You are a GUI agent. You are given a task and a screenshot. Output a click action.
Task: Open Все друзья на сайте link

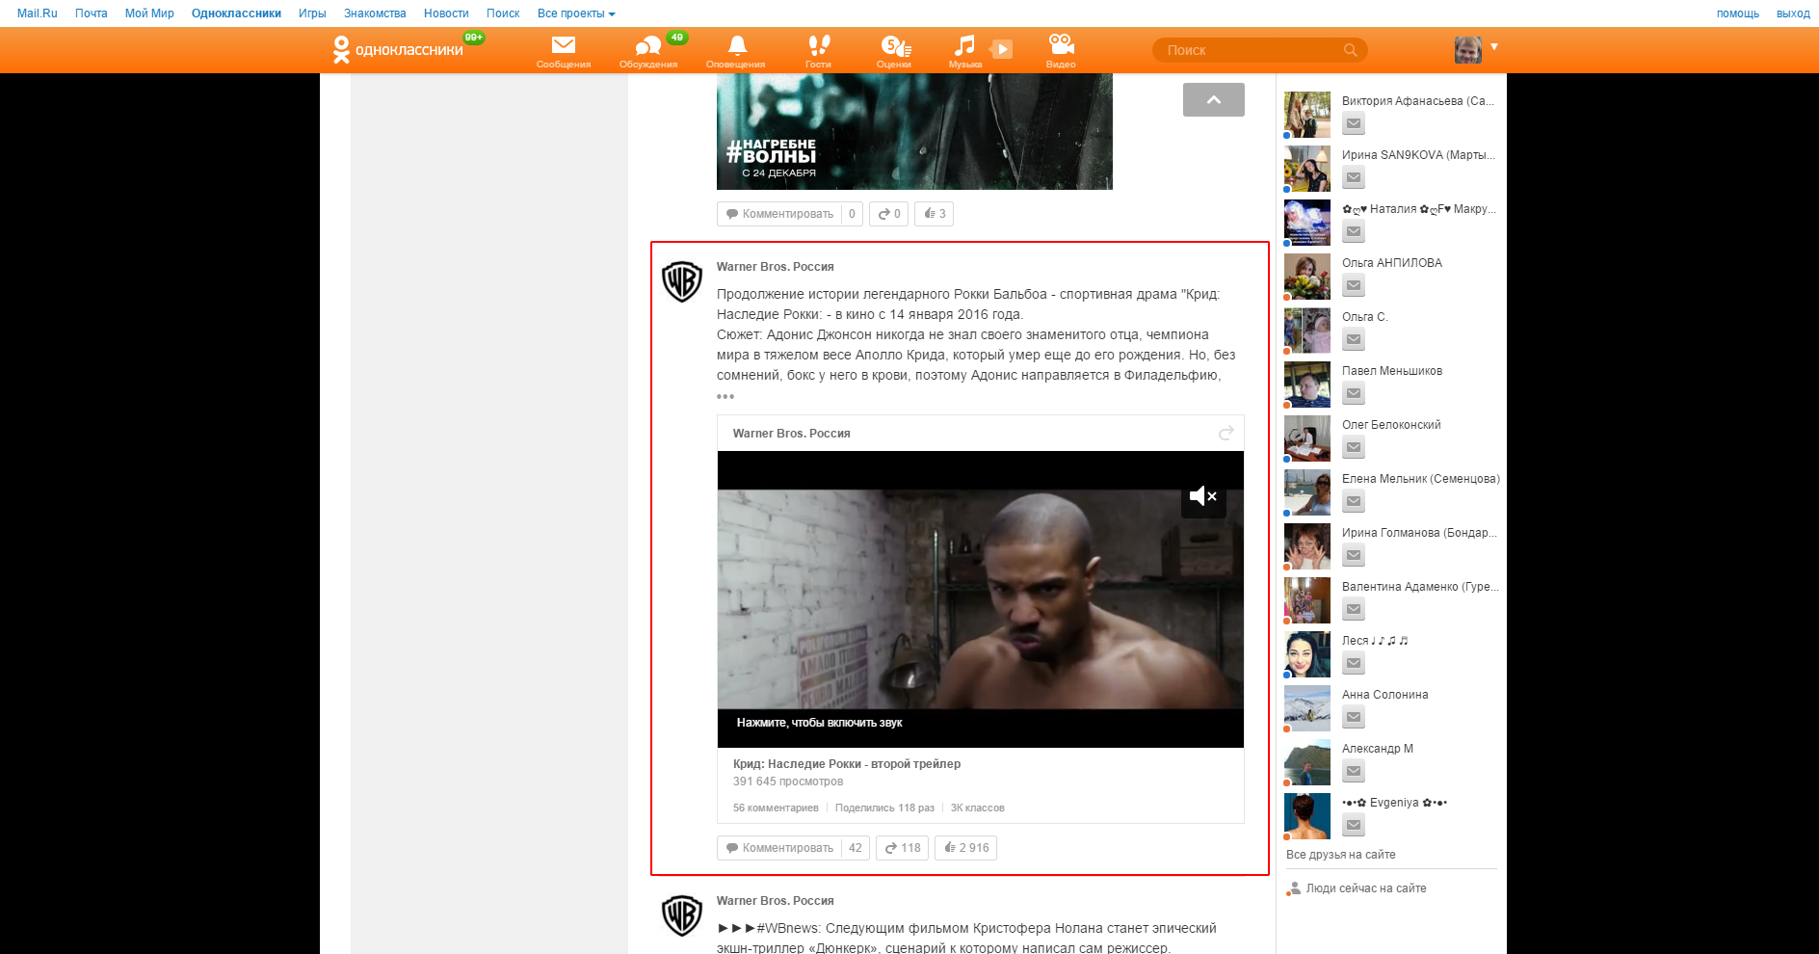tap(1341, 855)
